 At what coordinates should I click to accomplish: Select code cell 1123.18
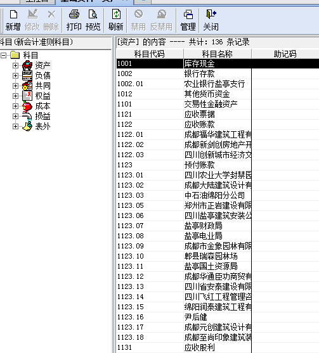[150, 337]
